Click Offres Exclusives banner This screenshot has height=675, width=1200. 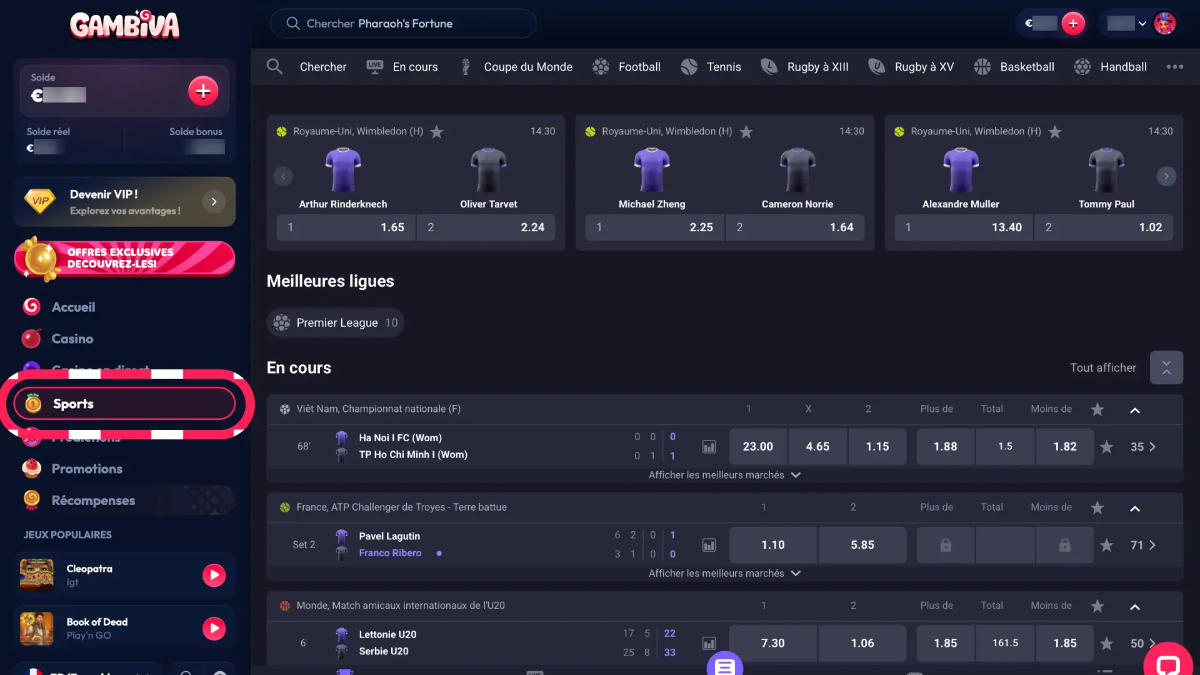tap(124, 257)
